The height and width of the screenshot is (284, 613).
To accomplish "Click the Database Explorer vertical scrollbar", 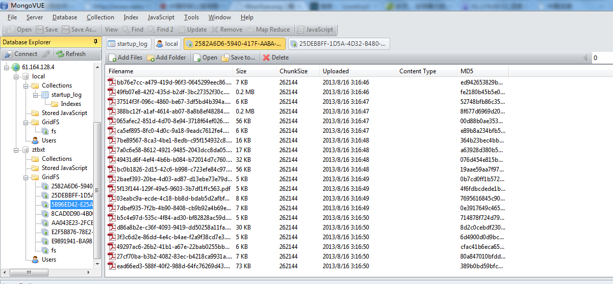I will coord(97,189).
